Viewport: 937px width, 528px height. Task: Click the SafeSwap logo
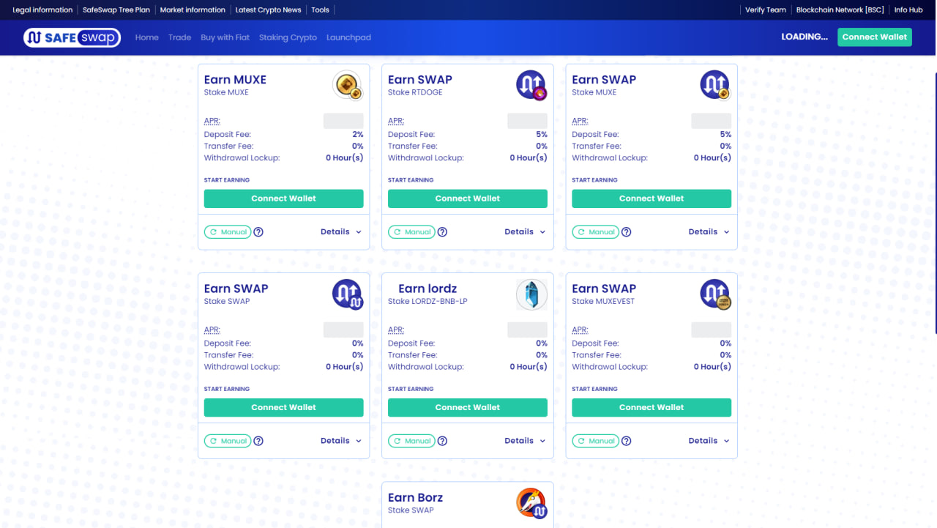click(72, 37)
